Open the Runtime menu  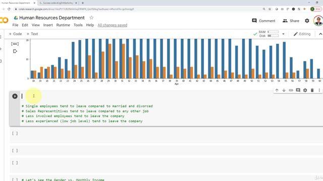[x=63, y=25]
